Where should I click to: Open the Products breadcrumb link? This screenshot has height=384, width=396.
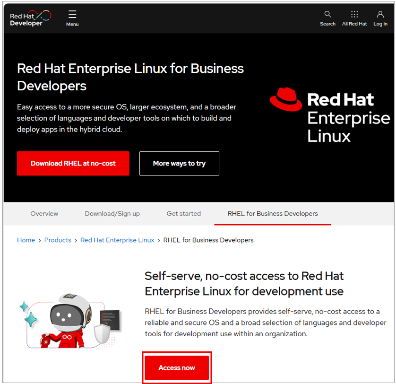[58, 240]
